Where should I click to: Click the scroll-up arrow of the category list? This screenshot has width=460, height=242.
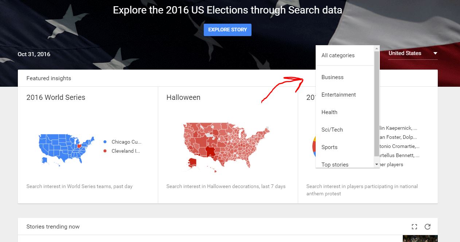tap(377, 48)
